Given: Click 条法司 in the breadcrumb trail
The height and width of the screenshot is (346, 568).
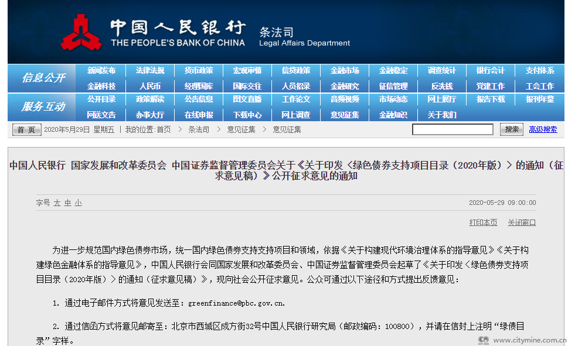Looking at the screenshot, I should pos(199,129).
